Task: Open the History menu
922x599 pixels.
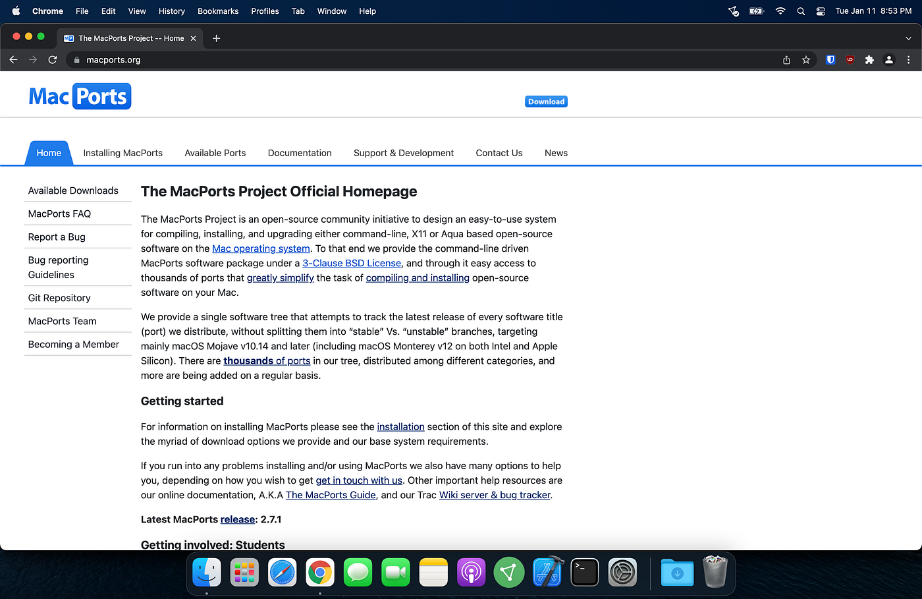Action: coord(172,11)
